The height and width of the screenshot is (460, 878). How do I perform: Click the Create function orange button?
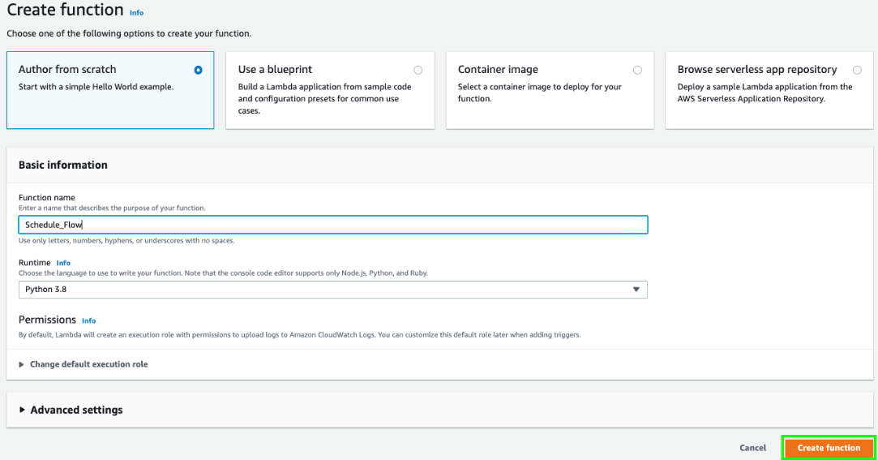(829, 448)
